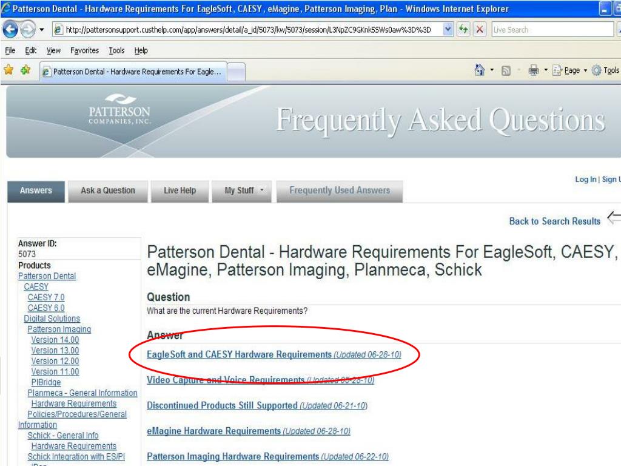This screenshot has height=466, width=621.
Task: Open Video Capture and Voice Requirements link
Action: pos(261,380)
